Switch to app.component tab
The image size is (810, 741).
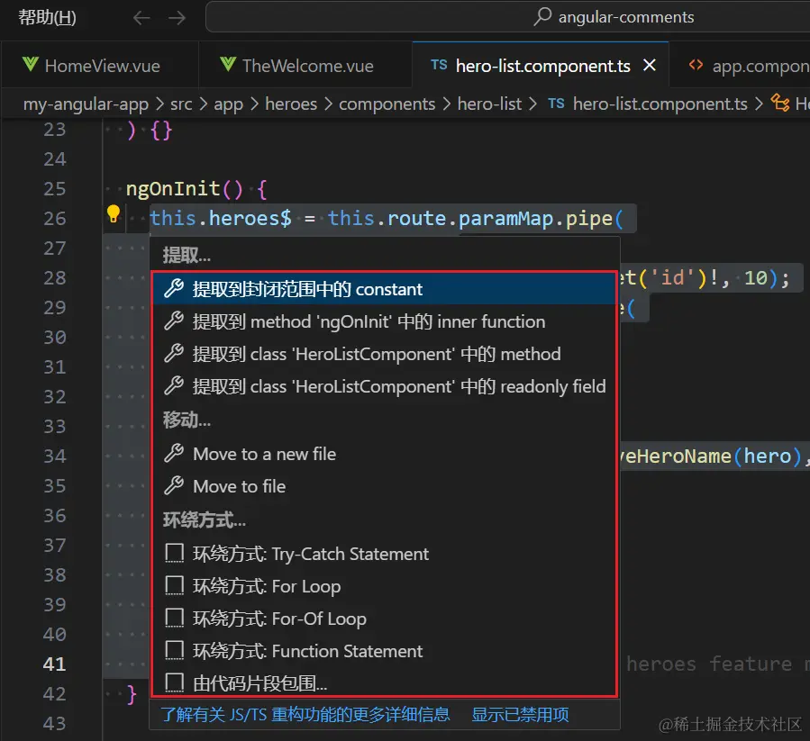[740, 65]
